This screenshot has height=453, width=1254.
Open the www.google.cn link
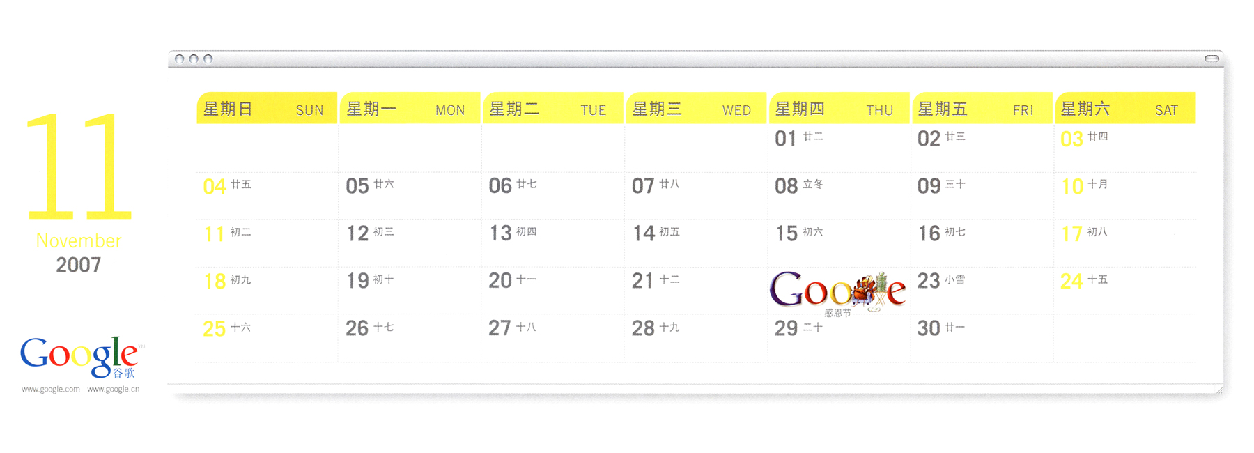tap(113, 389)
